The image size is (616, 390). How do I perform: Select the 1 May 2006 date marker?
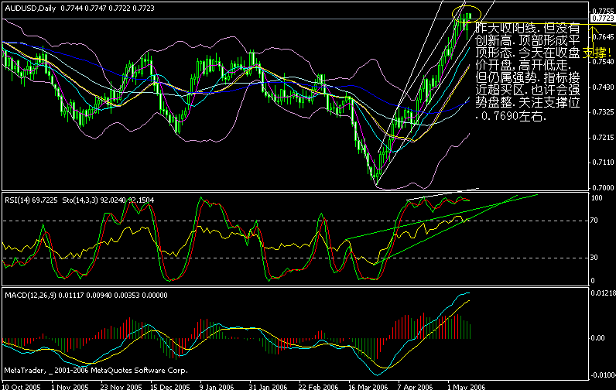[x=467, y=386]
